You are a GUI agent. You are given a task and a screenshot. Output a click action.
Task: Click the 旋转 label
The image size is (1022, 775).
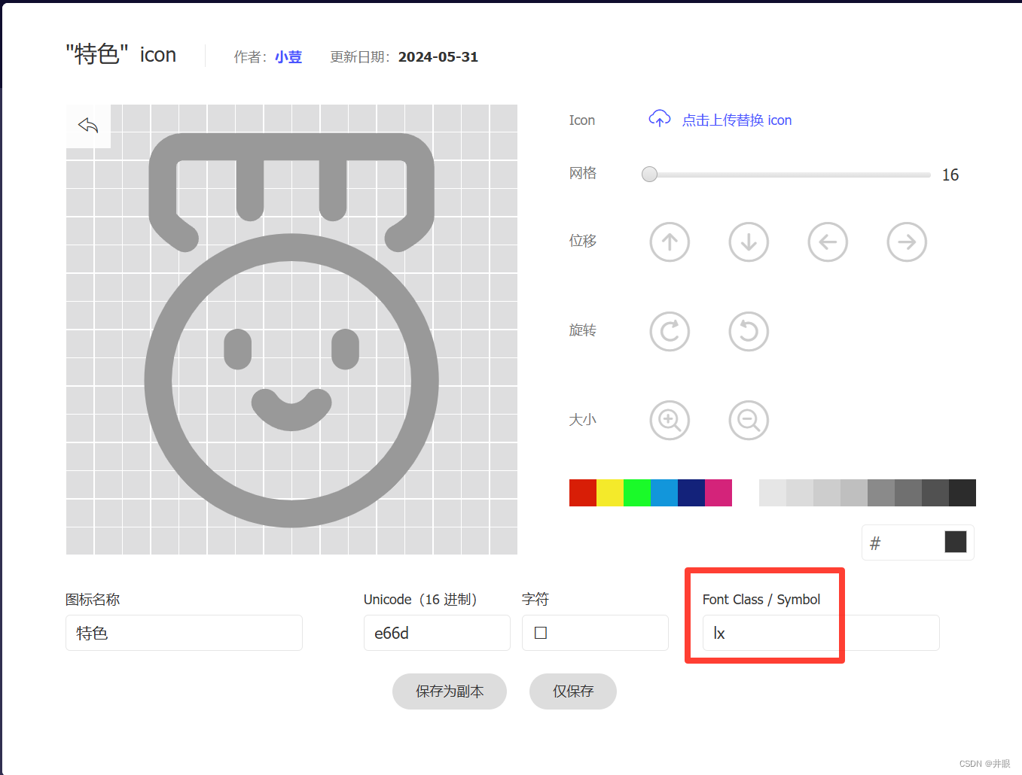(x=583, y=330)
